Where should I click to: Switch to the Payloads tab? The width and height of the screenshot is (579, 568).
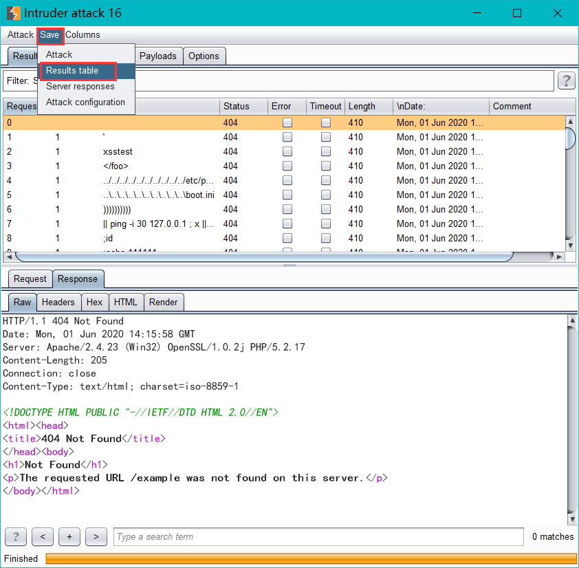(x=158, y=56)
